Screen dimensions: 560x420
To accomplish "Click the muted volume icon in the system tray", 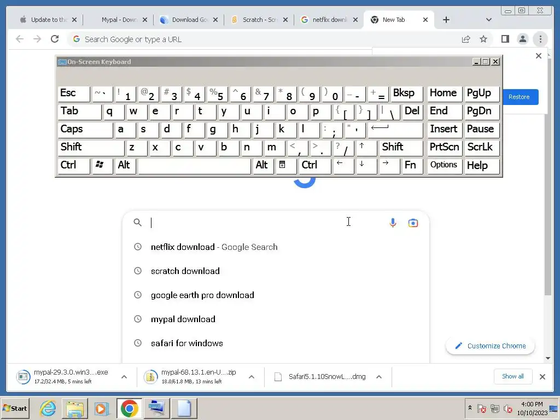I will pos(507,409).
